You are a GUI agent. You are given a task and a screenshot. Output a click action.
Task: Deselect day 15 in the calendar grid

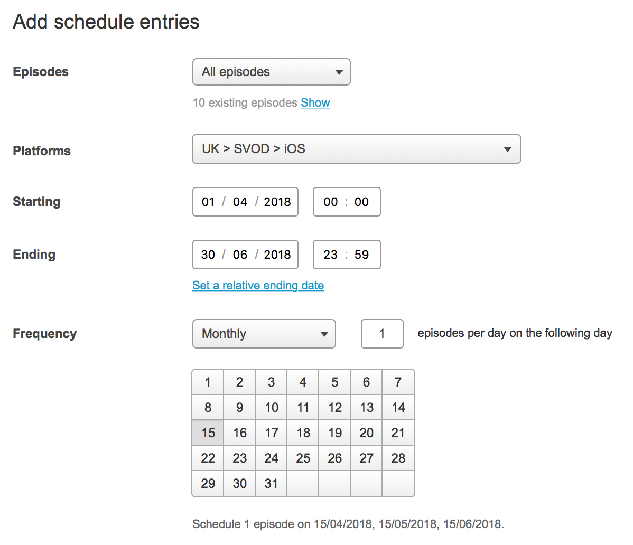coord(208,433)
